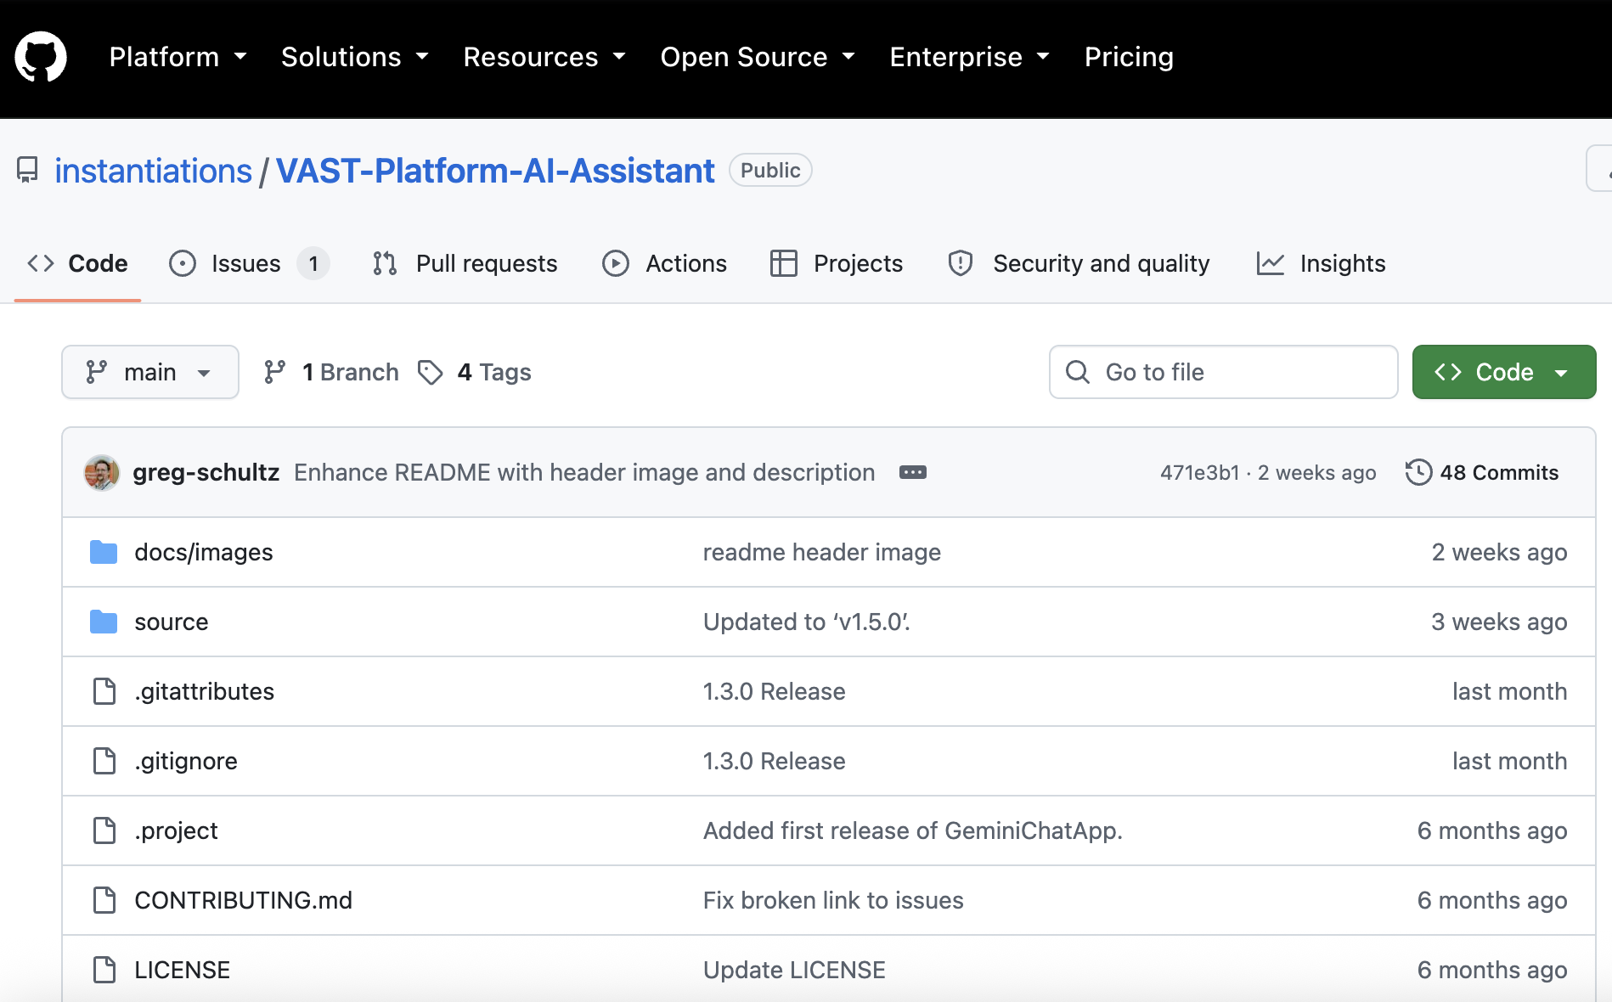Open the '1.3.0 Release' commit for .gitattributes

[x=775, y=691]
